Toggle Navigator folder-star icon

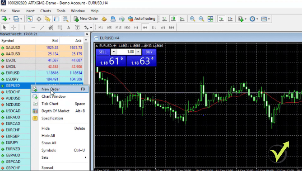[47, 19]
